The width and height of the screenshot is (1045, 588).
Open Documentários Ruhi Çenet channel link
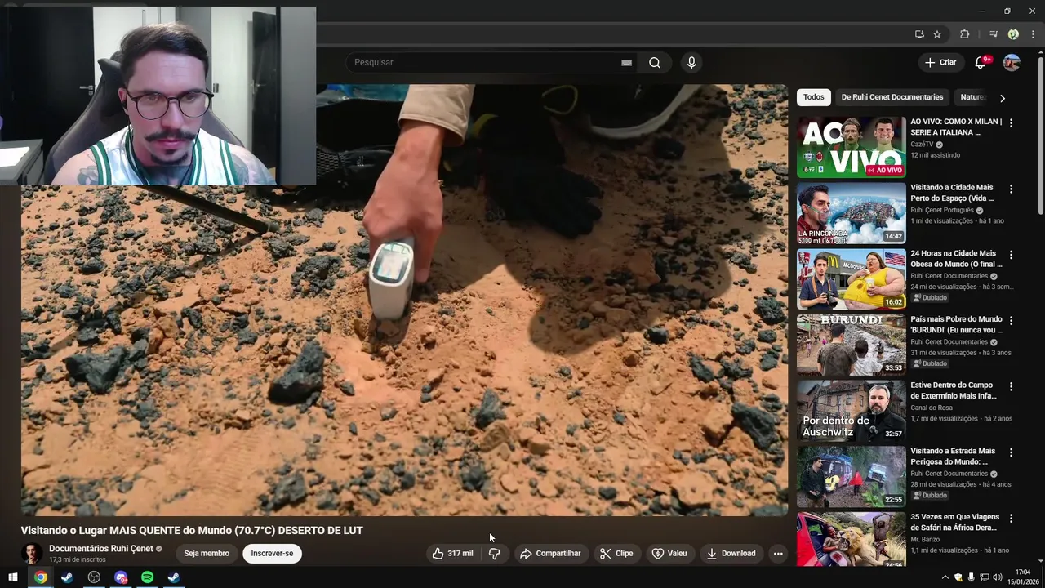coord(101,549)
